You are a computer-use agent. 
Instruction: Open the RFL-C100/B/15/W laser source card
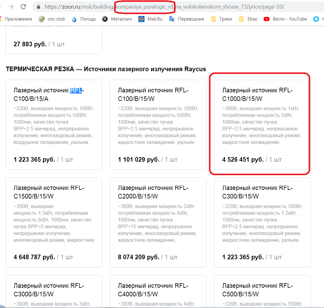(158, 125)
